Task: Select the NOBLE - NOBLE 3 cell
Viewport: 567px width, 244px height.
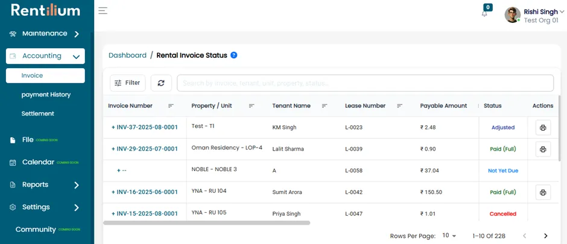Action: click(x=214, y=169)
